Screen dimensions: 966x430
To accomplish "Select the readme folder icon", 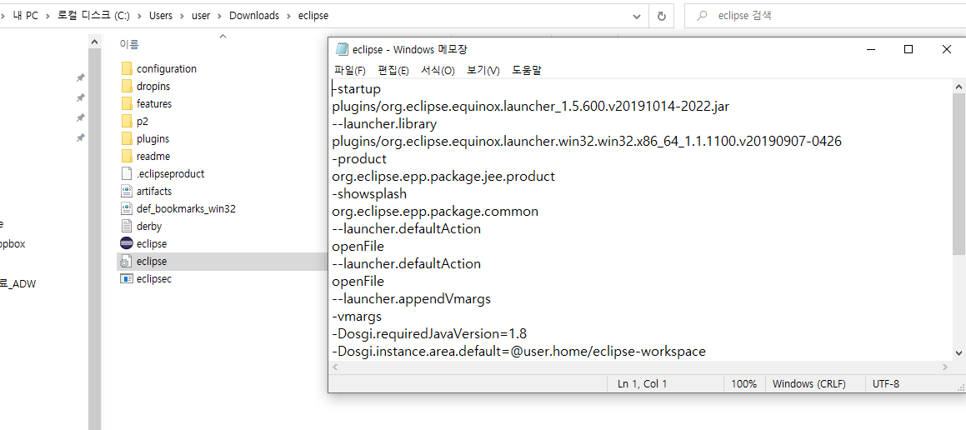I will click(x=127, y=156).
